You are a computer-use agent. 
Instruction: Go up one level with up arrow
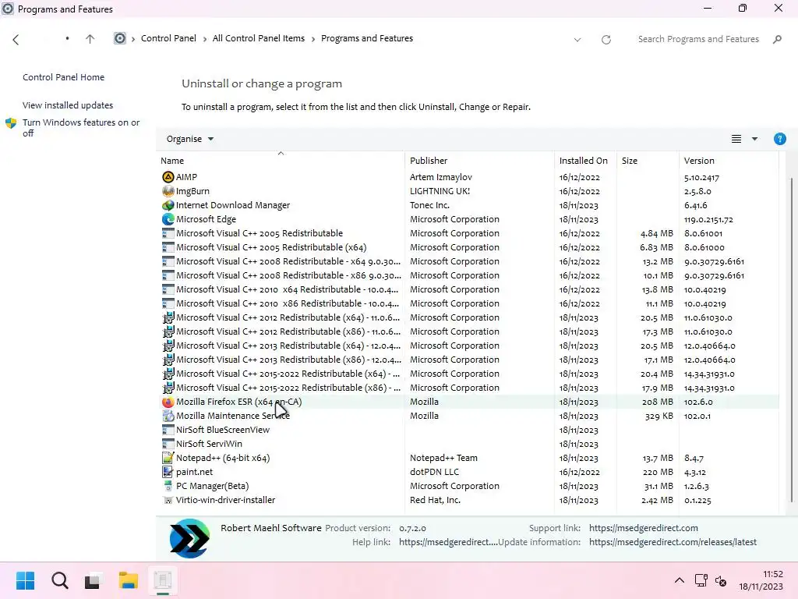90,39
